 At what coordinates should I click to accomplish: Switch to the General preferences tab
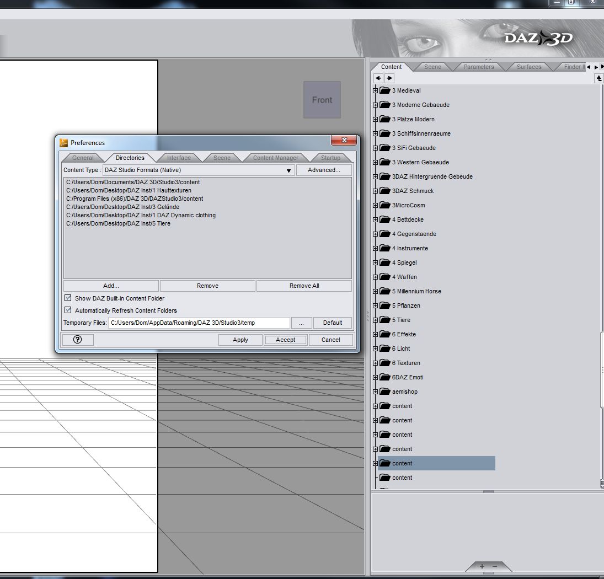tap(83, 158)
